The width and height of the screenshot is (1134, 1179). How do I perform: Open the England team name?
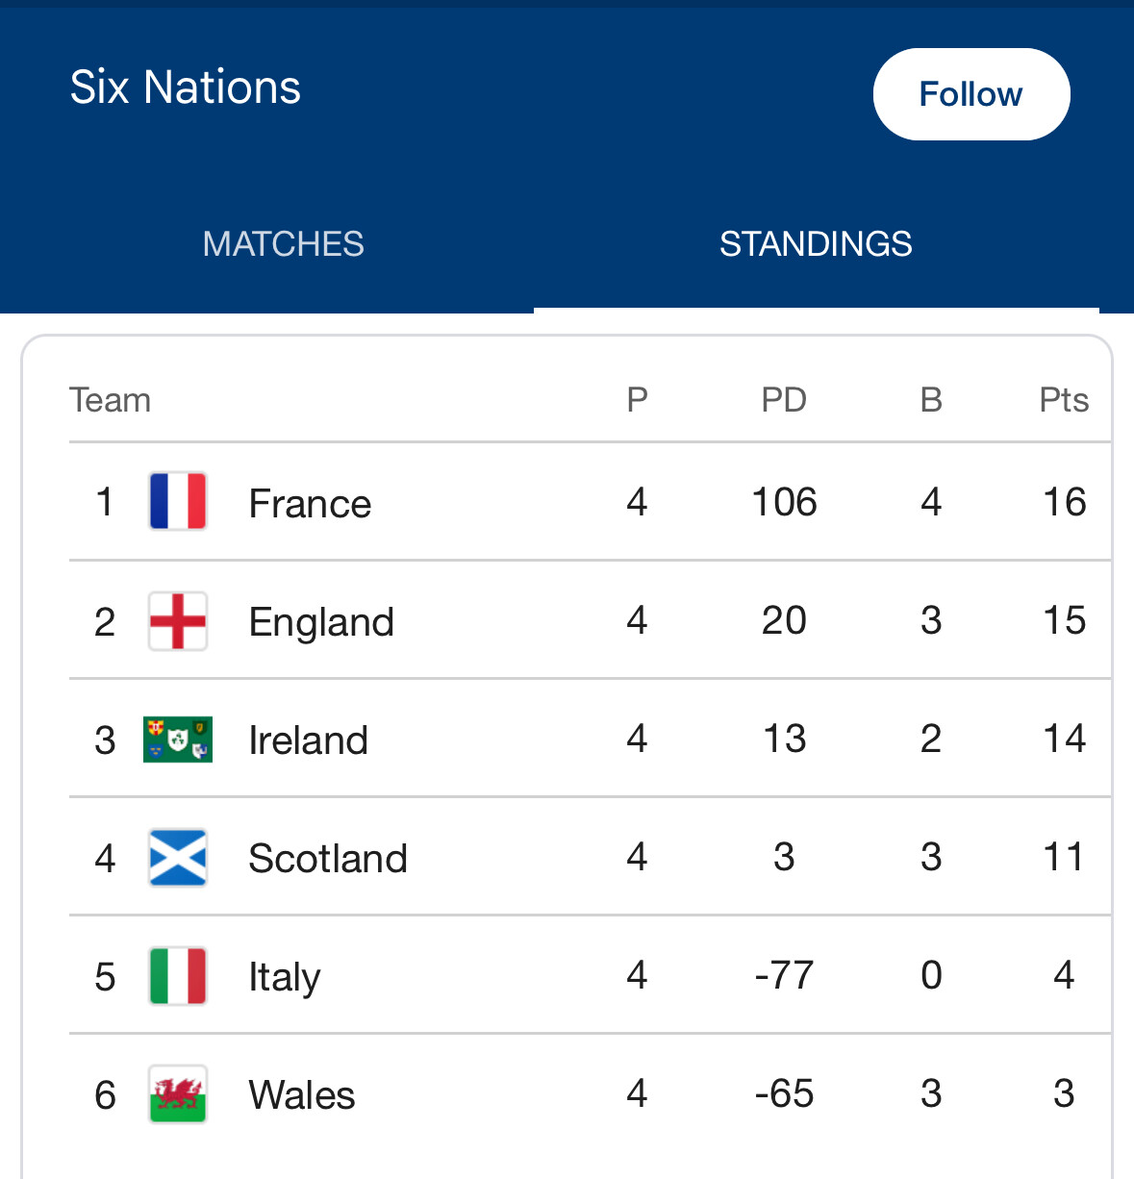[321, 622]
